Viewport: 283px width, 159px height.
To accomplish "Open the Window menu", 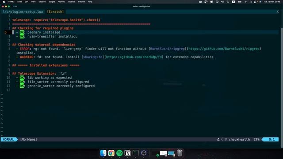I will (81, 2).
